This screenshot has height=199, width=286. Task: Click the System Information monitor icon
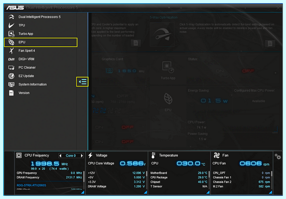pyautogui.click(x=11, y=84)
